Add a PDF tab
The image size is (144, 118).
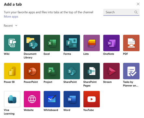(x=131, y=43)
